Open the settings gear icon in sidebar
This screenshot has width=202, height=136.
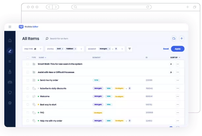tap(10, 103)
